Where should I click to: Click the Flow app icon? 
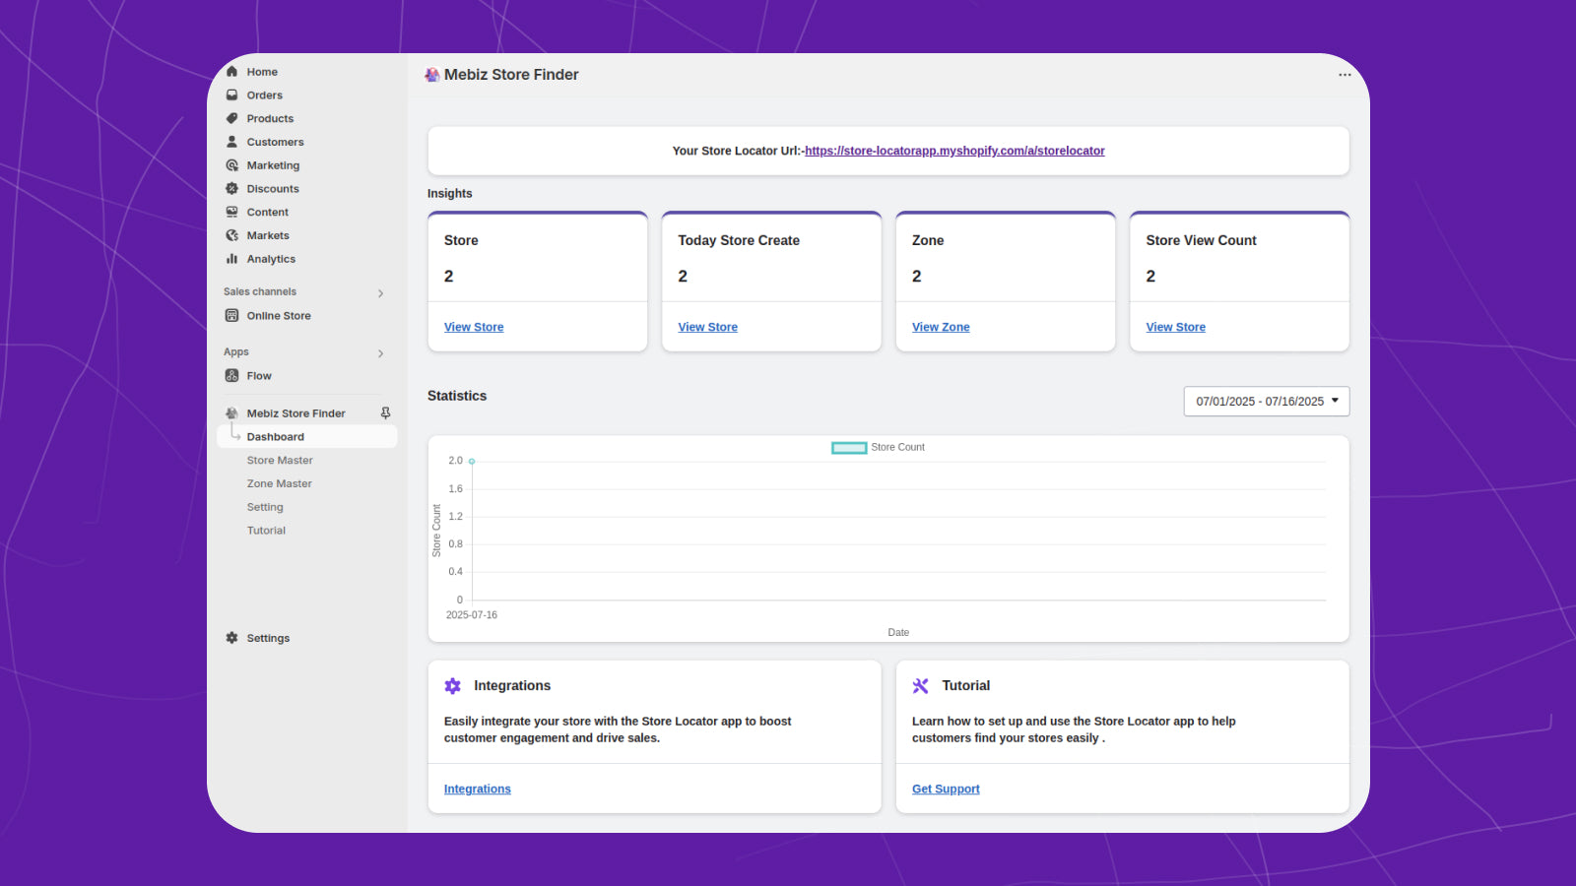pyautogui.click(x=232, y=376)
